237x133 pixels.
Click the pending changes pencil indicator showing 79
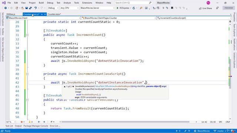coord(187,131)
